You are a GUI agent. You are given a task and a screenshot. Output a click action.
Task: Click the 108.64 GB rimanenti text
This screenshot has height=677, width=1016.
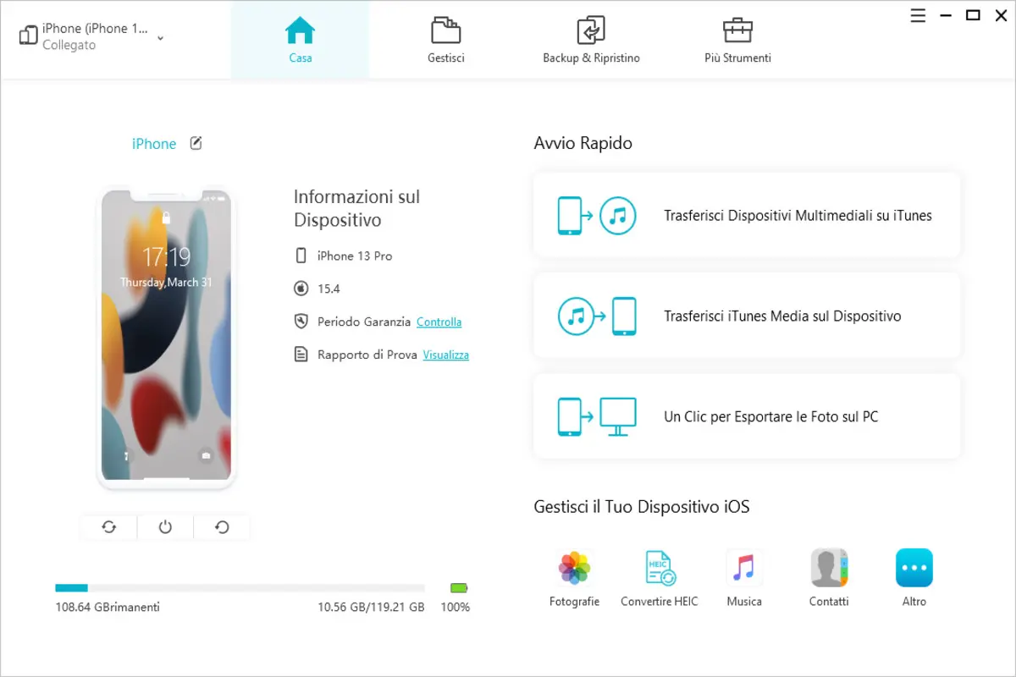pos(108,607)
